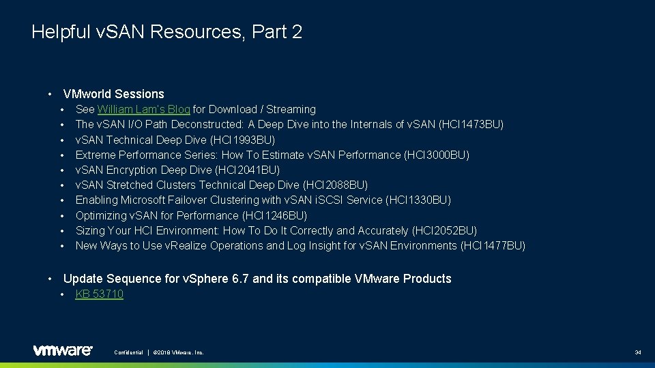Click vSAN Stretched Clusters Technical Deep Dive line
The width and height of the screenshot is (655, 368).
point(221,185)
